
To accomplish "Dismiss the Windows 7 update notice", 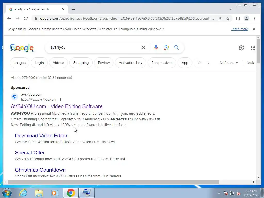I will [x=254, y=29].
